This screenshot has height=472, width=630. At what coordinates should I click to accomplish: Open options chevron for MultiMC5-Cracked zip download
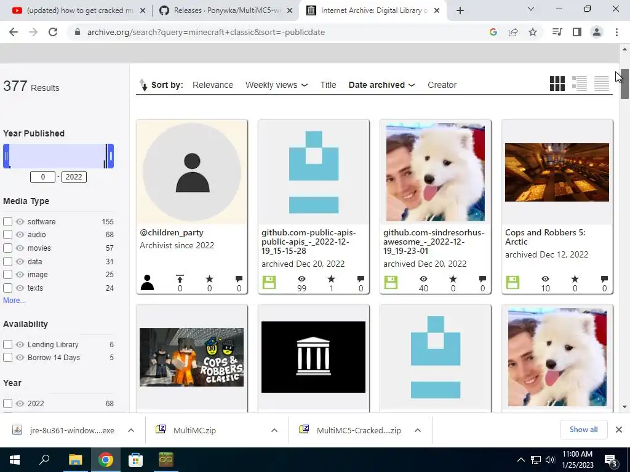tap(418, 430)
